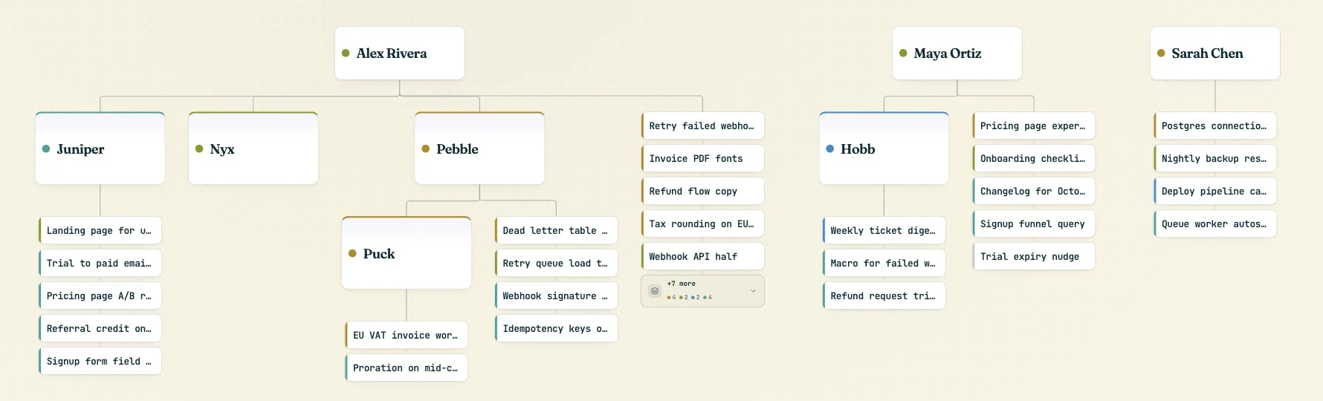Open the 'Invoice PDF fonts' task

click(702, 158)
